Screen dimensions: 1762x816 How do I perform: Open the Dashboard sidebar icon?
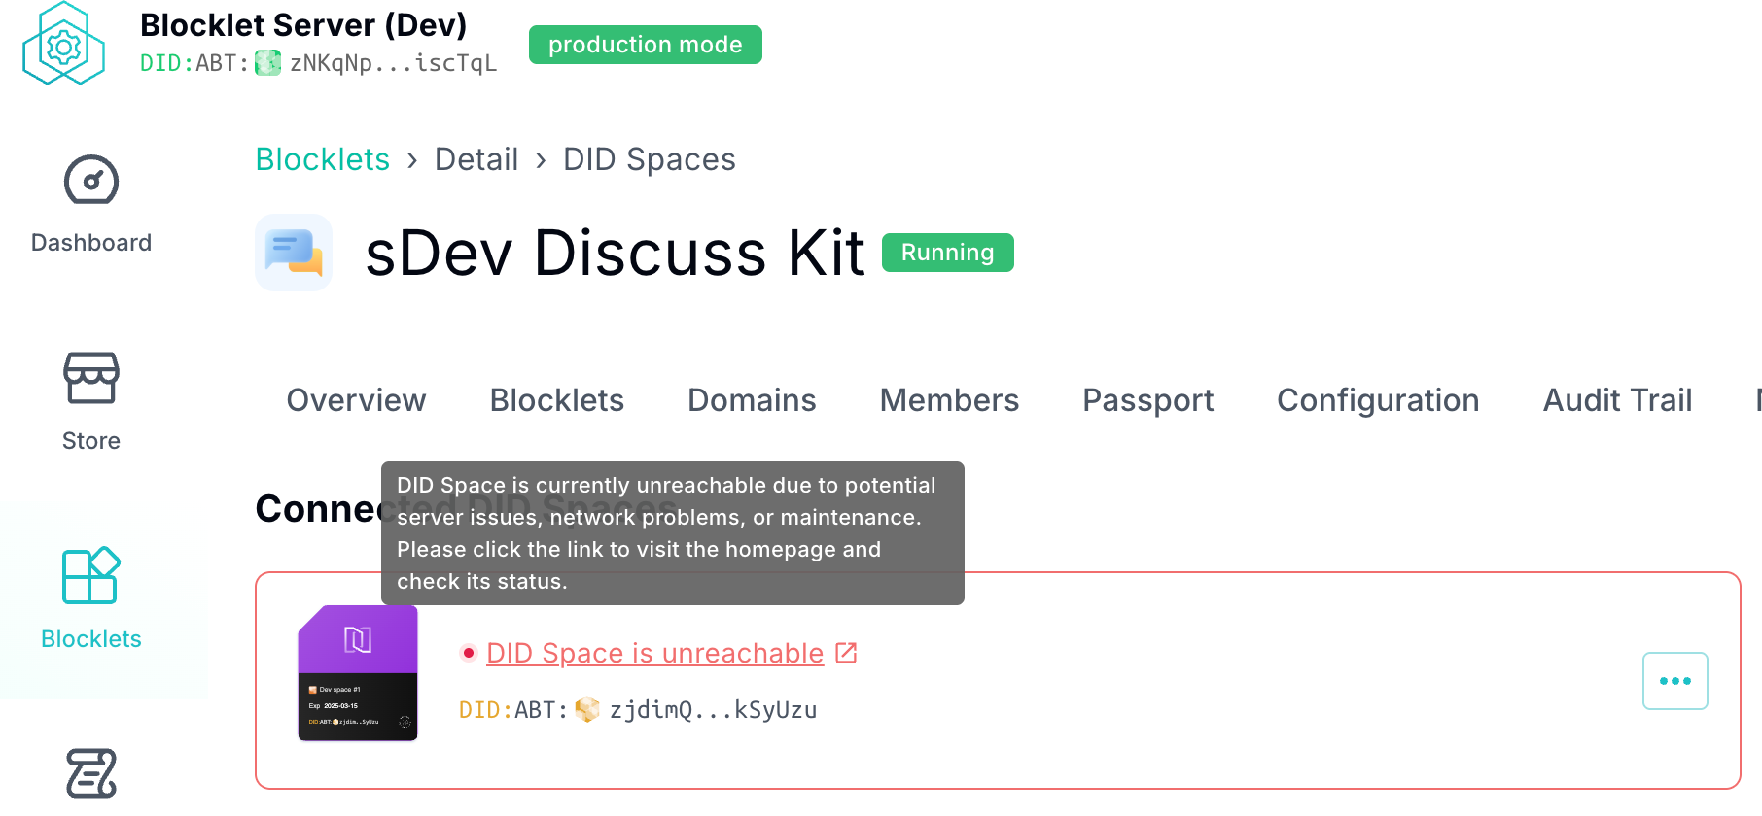tap(91, 181)
